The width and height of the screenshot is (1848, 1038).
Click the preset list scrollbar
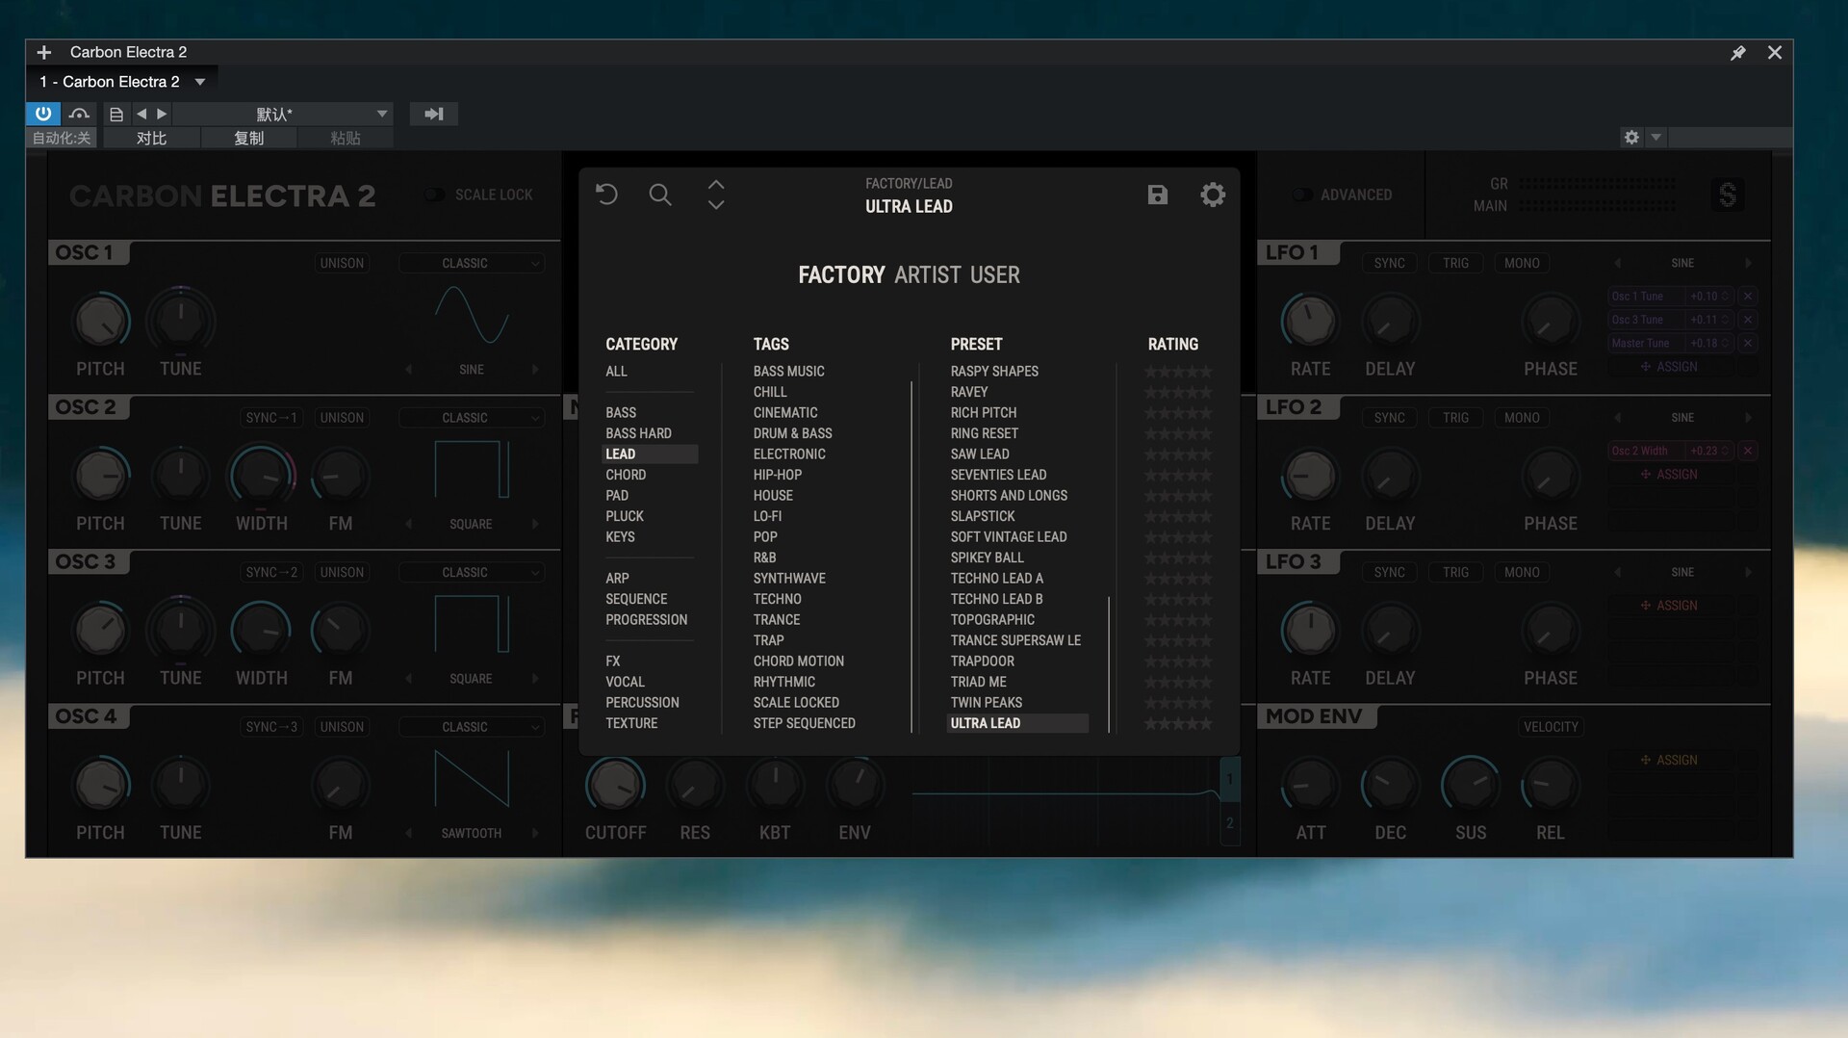pos(1109,664)
